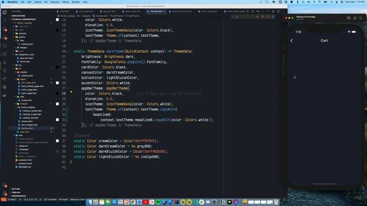367x206 pixels.
Task: Collapse the integration_test folder
Action: point(26,54)
